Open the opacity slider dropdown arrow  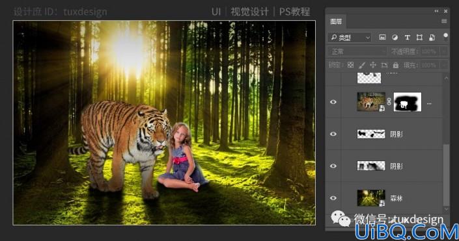[x=444, y=52]
